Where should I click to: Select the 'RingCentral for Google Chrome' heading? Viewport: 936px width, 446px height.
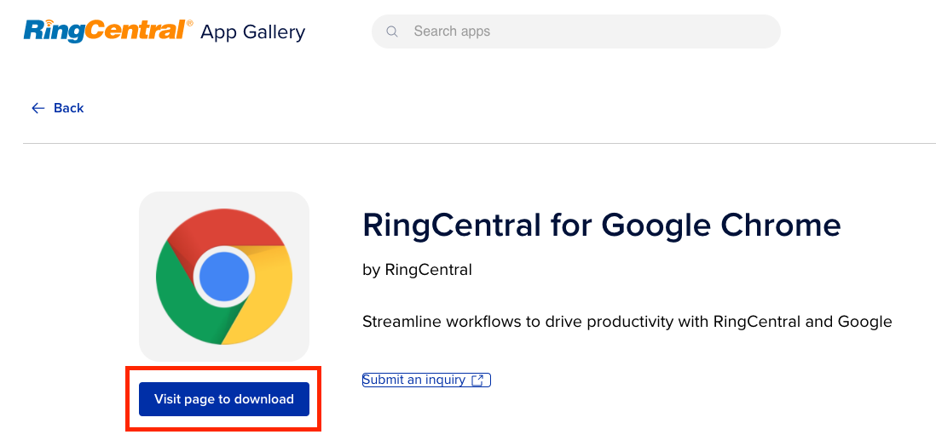click(x=602, y=225)
